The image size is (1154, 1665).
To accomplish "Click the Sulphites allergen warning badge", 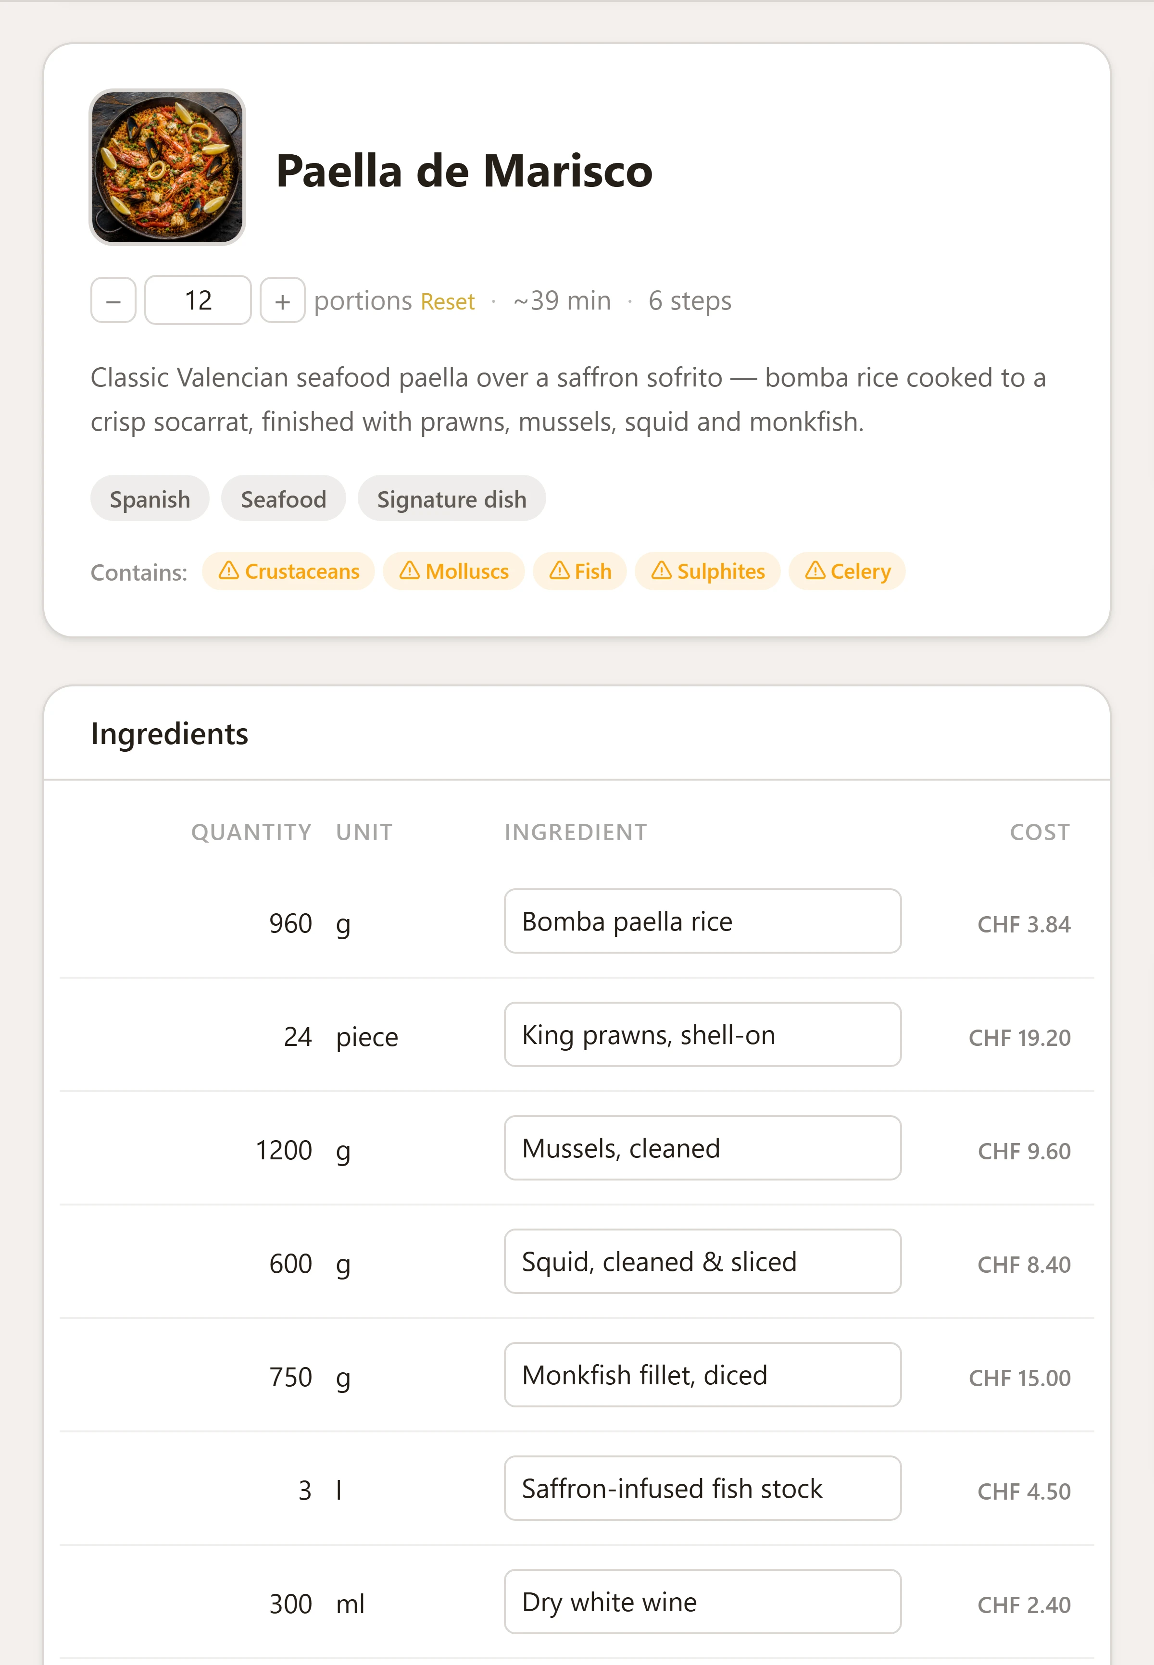I will pyautogui.click(x=708, y=571).
